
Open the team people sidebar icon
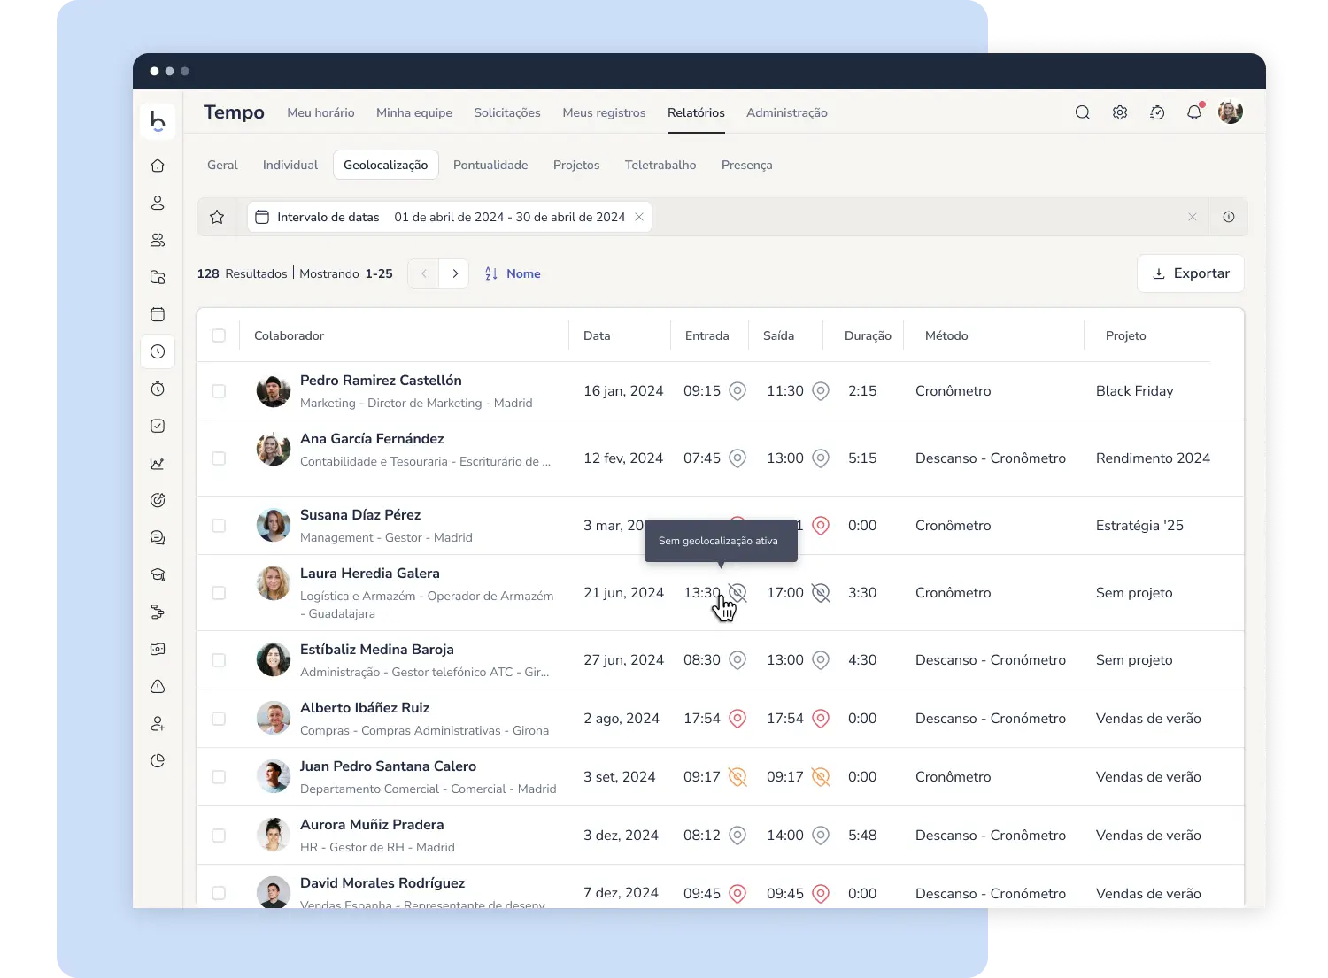click(158, 240)
